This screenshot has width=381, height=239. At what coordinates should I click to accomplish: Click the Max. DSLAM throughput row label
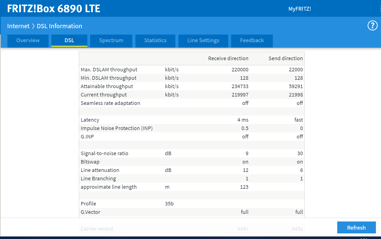(x=109, y=70)
